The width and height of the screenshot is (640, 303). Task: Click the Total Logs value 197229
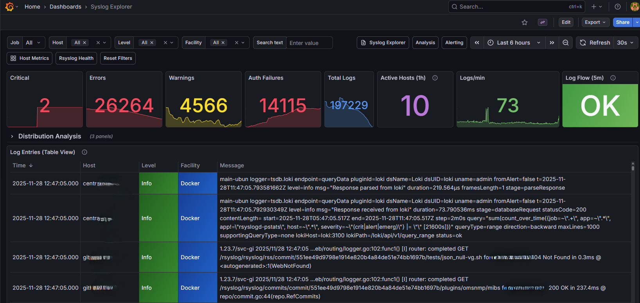coord(349,105)
